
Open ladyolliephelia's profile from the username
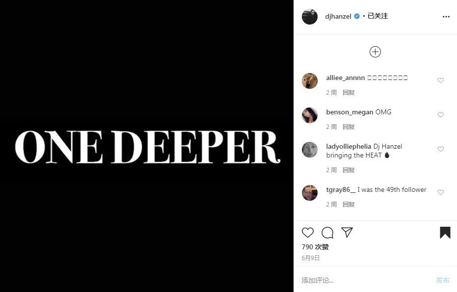coord(349,146)
